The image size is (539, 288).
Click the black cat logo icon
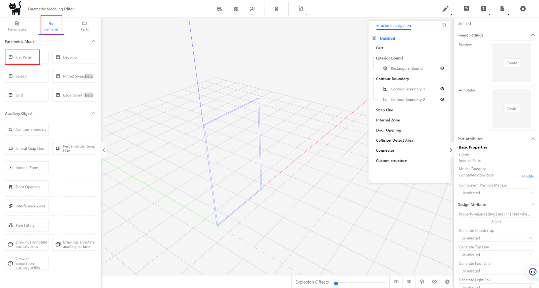tap(15, 8)
